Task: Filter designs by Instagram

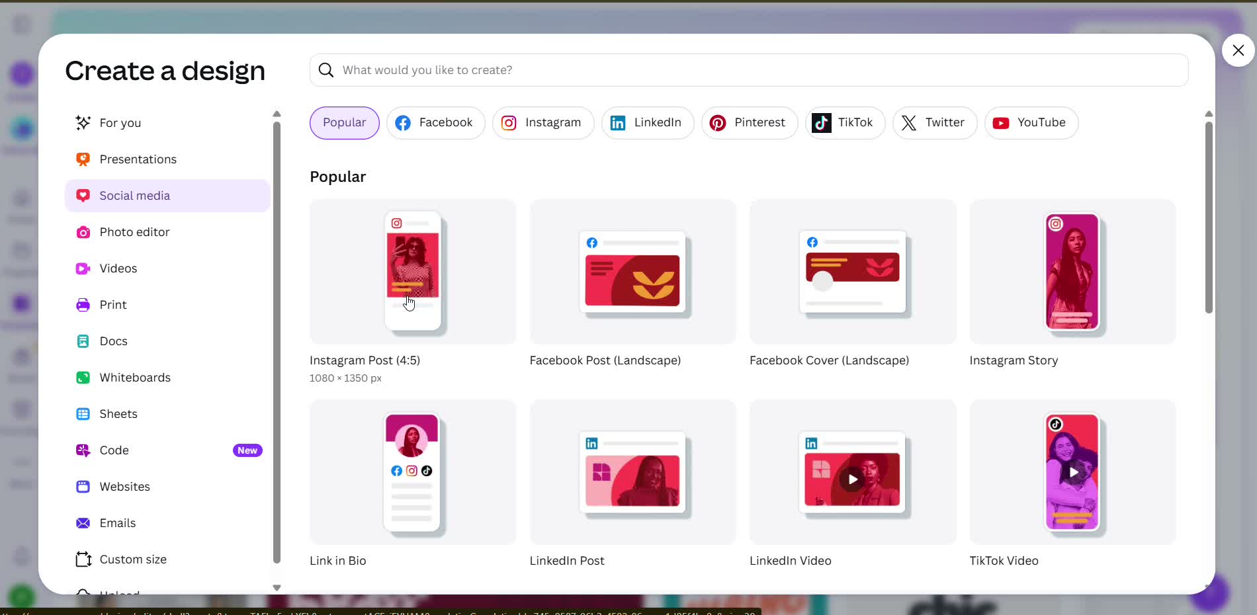Action: pyautogui.click(x=543, y=123)
